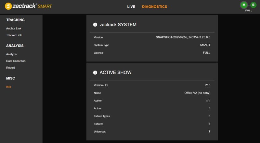Click the SNAPSHOT-20250224_145357-3.25.0.0 version value

point(183,37)
